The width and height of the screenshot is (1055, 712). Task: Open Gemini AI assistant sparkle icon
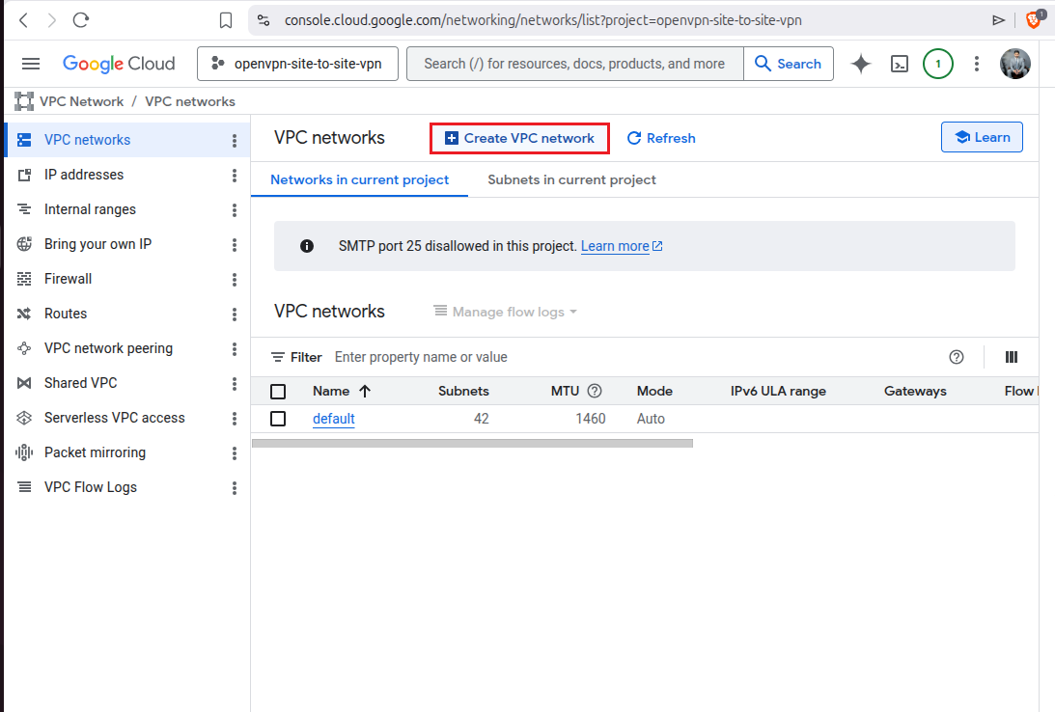(861, 64)
